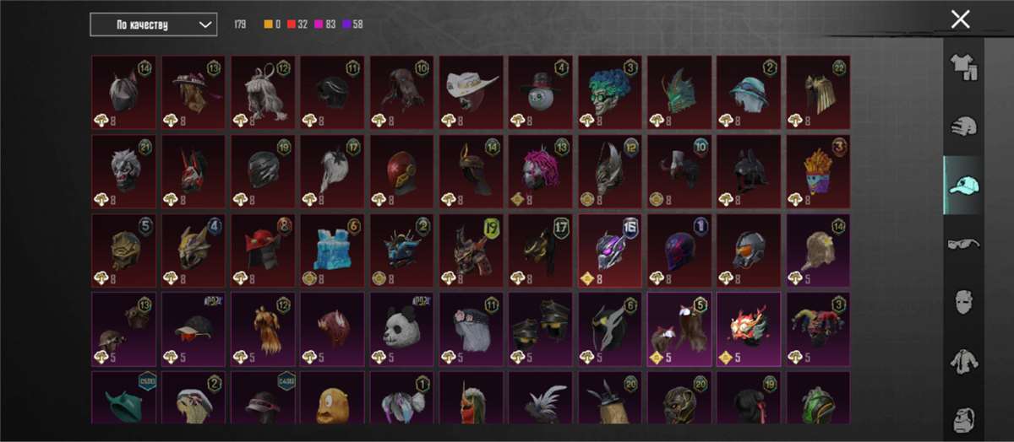Open the backpack category icon at bottom
This screenshot has height=442, width=1014.
coord(964,418)
